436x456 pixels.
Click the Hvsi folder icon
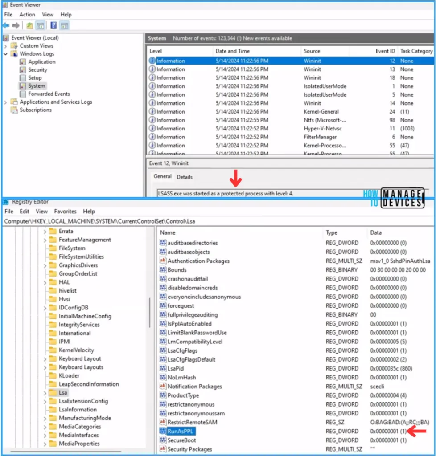(53, 299)
